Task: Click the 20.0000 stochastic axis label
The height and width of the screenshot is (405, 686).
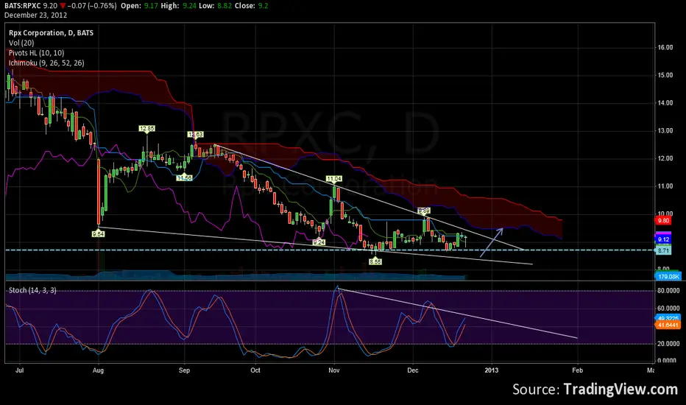Action: [x=668, y=344]
